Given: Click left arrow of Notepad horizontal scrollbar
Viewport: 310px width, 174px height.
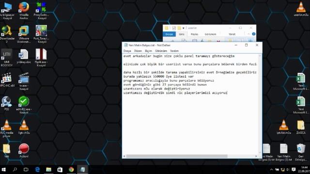Looking at the screenshot, I should [x=124, y=156].
